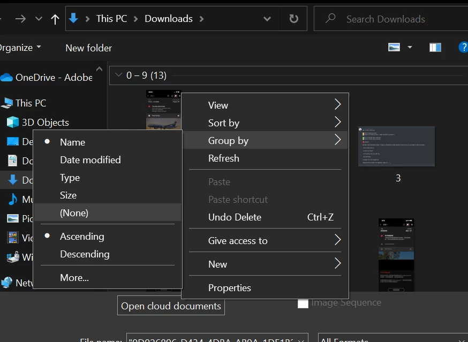
Task: Refresh the Downloads folder view
Action: (x=293, y=19)
